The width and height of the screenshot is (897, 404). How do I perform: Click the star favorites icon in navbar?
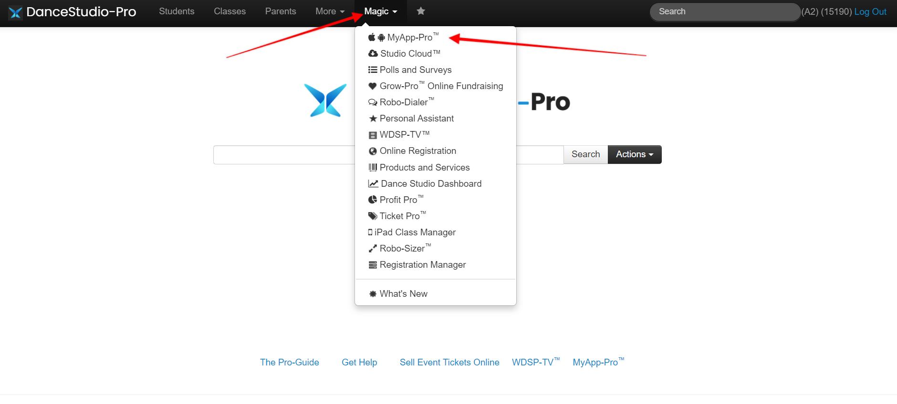pyautogui.click(x=420, y=11)
